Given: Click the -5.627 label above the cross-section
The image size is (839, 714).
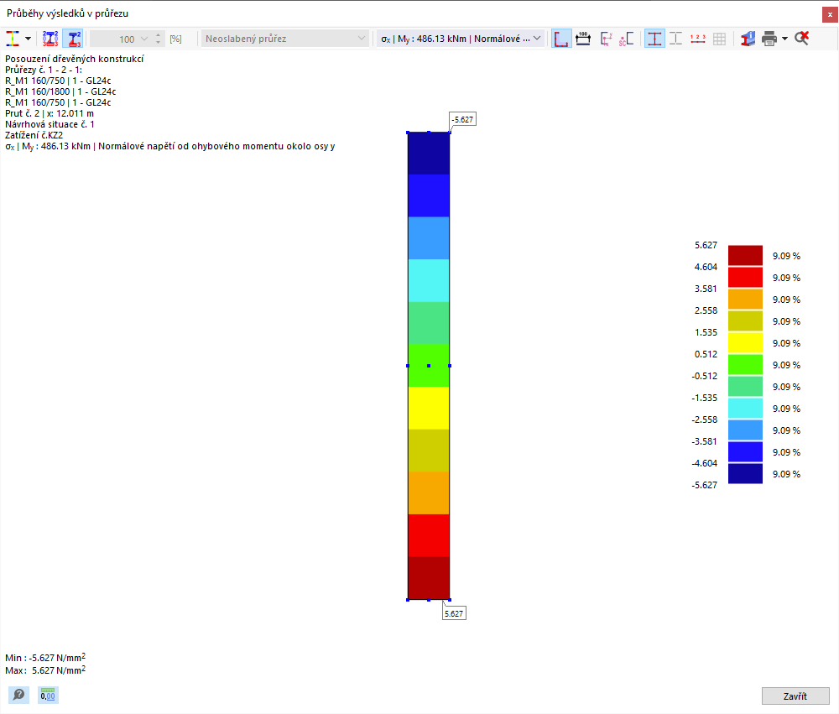Looking at the screenshot, I should tap(462, 119).
